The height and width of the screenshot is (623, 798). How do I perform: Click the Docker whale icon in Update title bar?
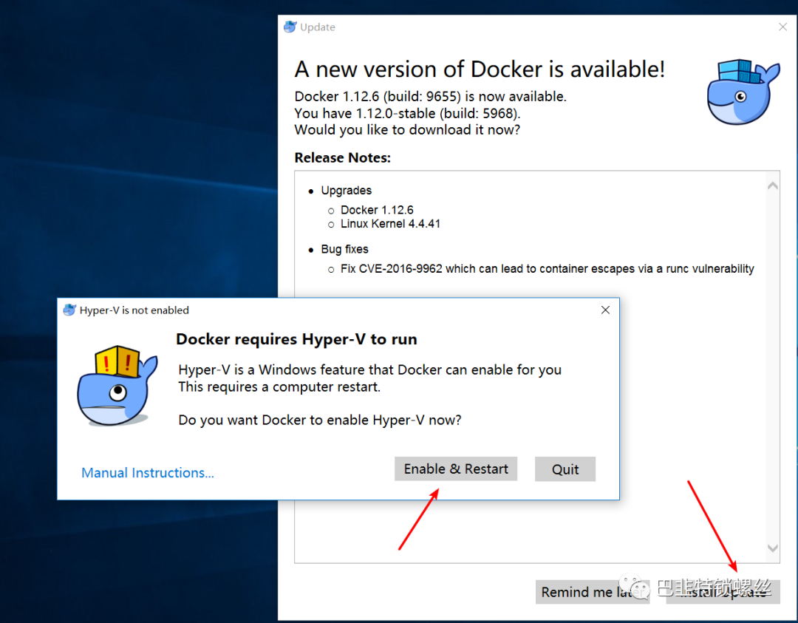click(290, 27)
